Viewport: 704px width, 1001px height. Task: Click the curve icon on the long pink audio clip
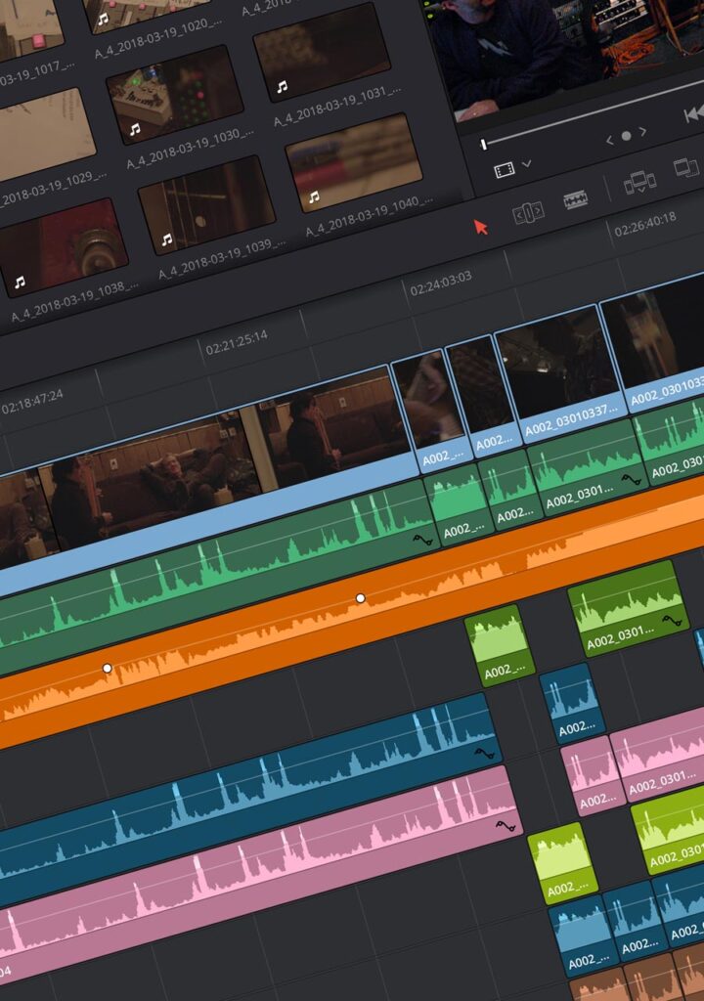(x=505, y=826)
